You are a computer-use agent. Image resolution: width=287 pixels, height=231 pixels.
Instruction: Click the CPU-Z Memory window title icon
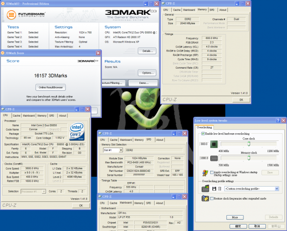(163, 3)
